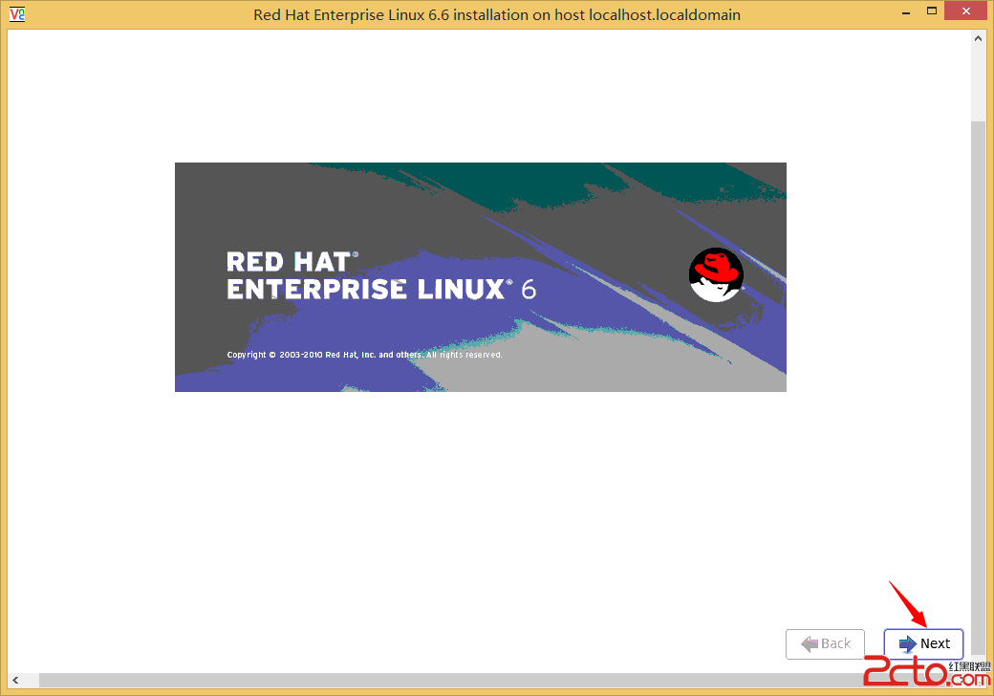Click the Back button

[x=825, y=644]
